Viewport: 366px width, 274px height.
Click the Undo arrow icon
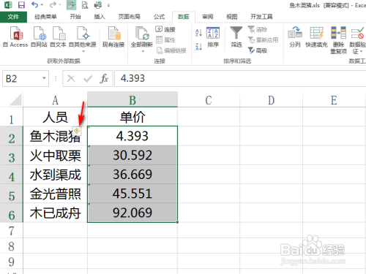tap(35, 4)
